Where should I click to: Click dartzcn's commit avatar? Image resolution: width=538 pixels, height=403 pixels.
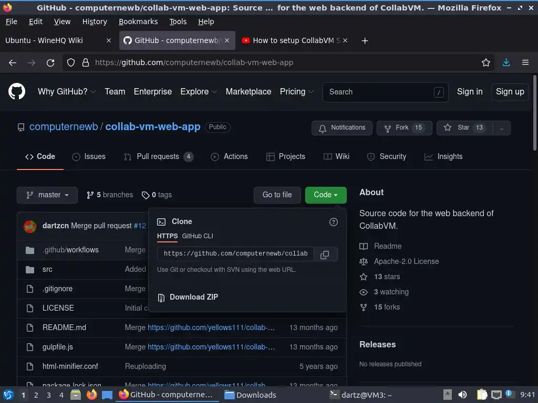click(30, 227)
